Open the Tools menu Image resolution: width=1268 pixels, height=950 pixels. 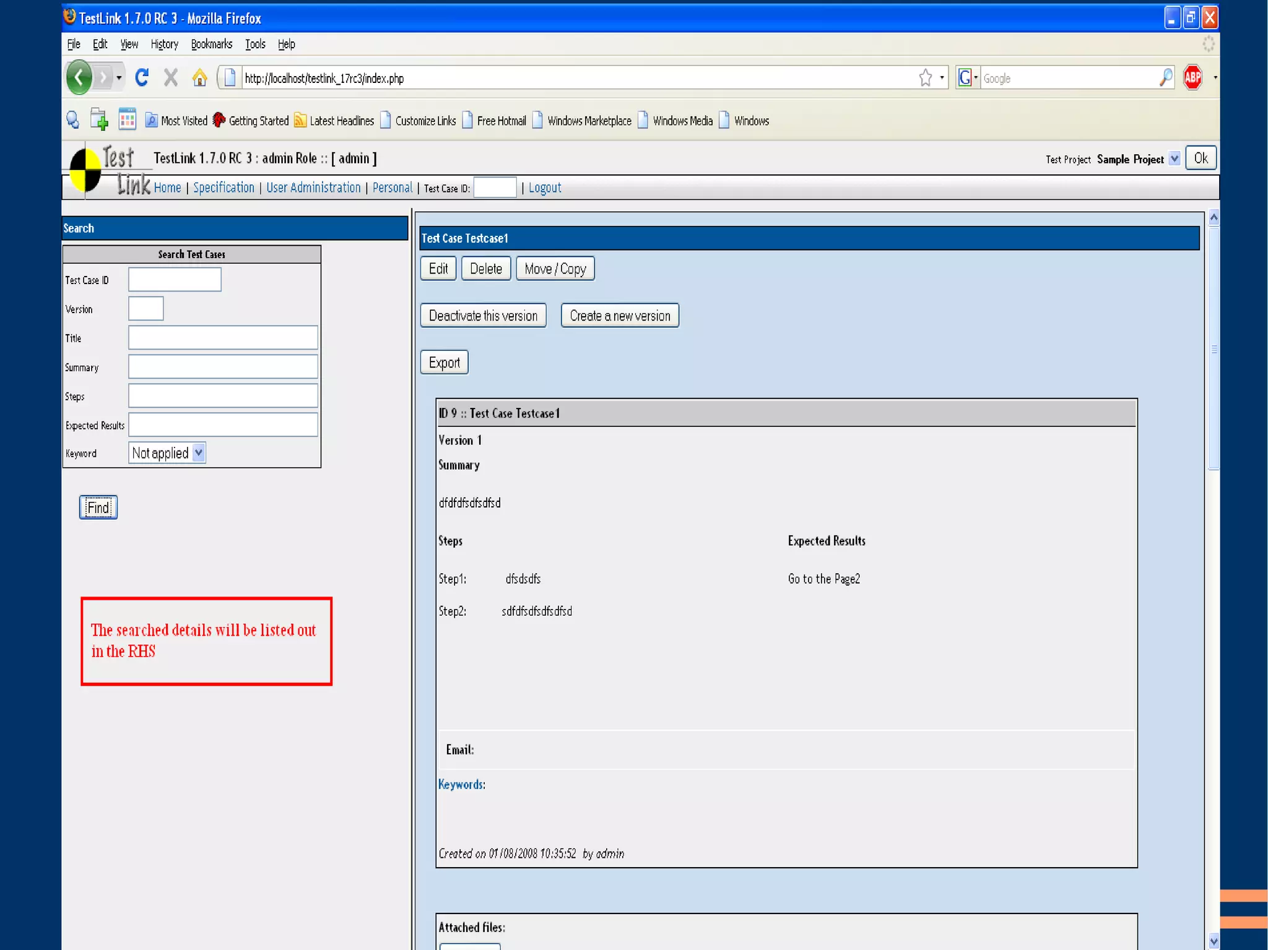coord(255,44)
